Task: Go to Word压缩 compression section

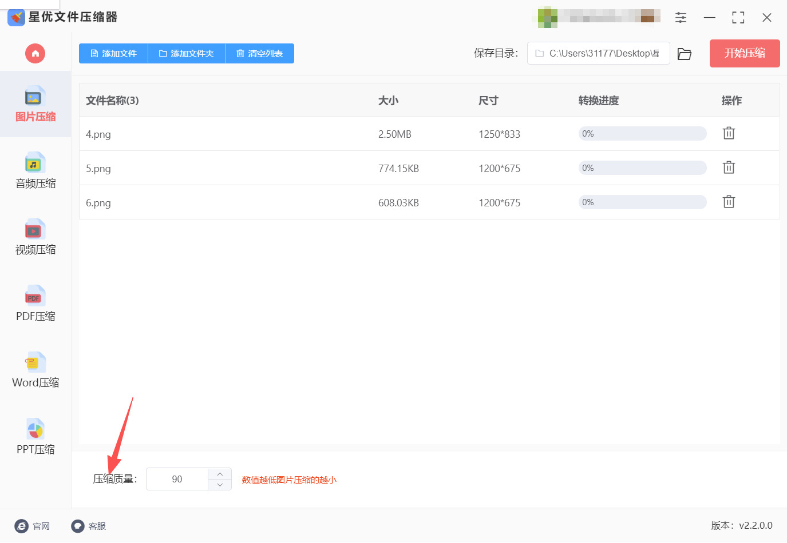Action: pyautogui.click(x=35, y=370)
